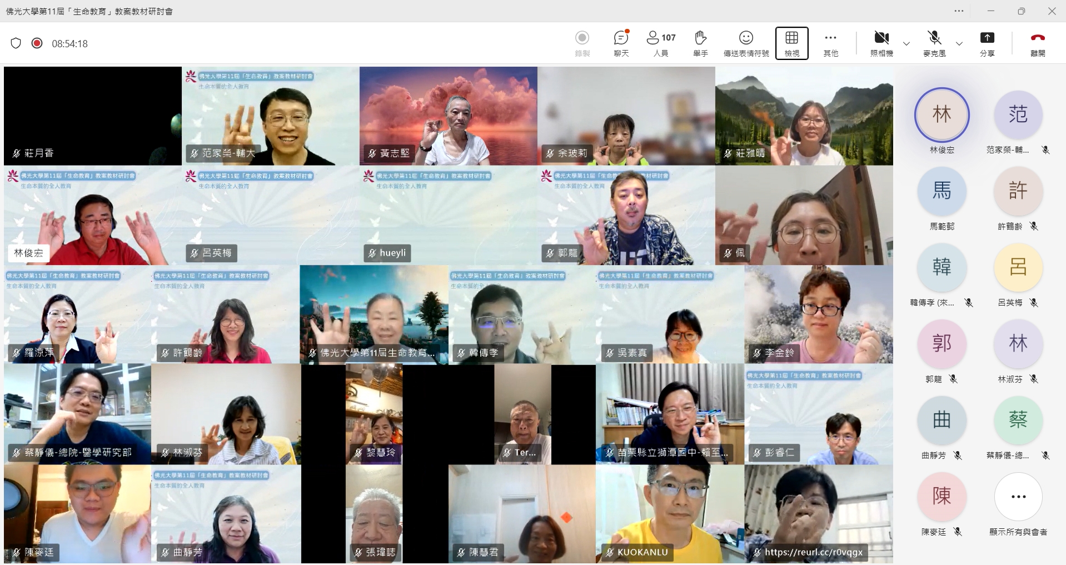
Task: Raise hand in the meeting
Action: 700,43
